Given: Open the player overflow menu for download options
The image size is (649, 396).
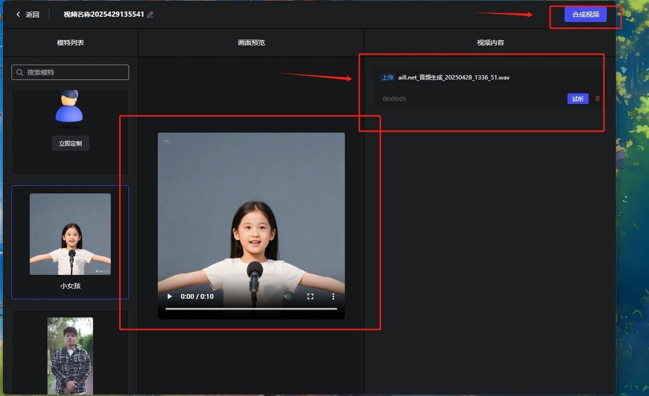Looking at the screenshot, I should (x=333, y=296).
